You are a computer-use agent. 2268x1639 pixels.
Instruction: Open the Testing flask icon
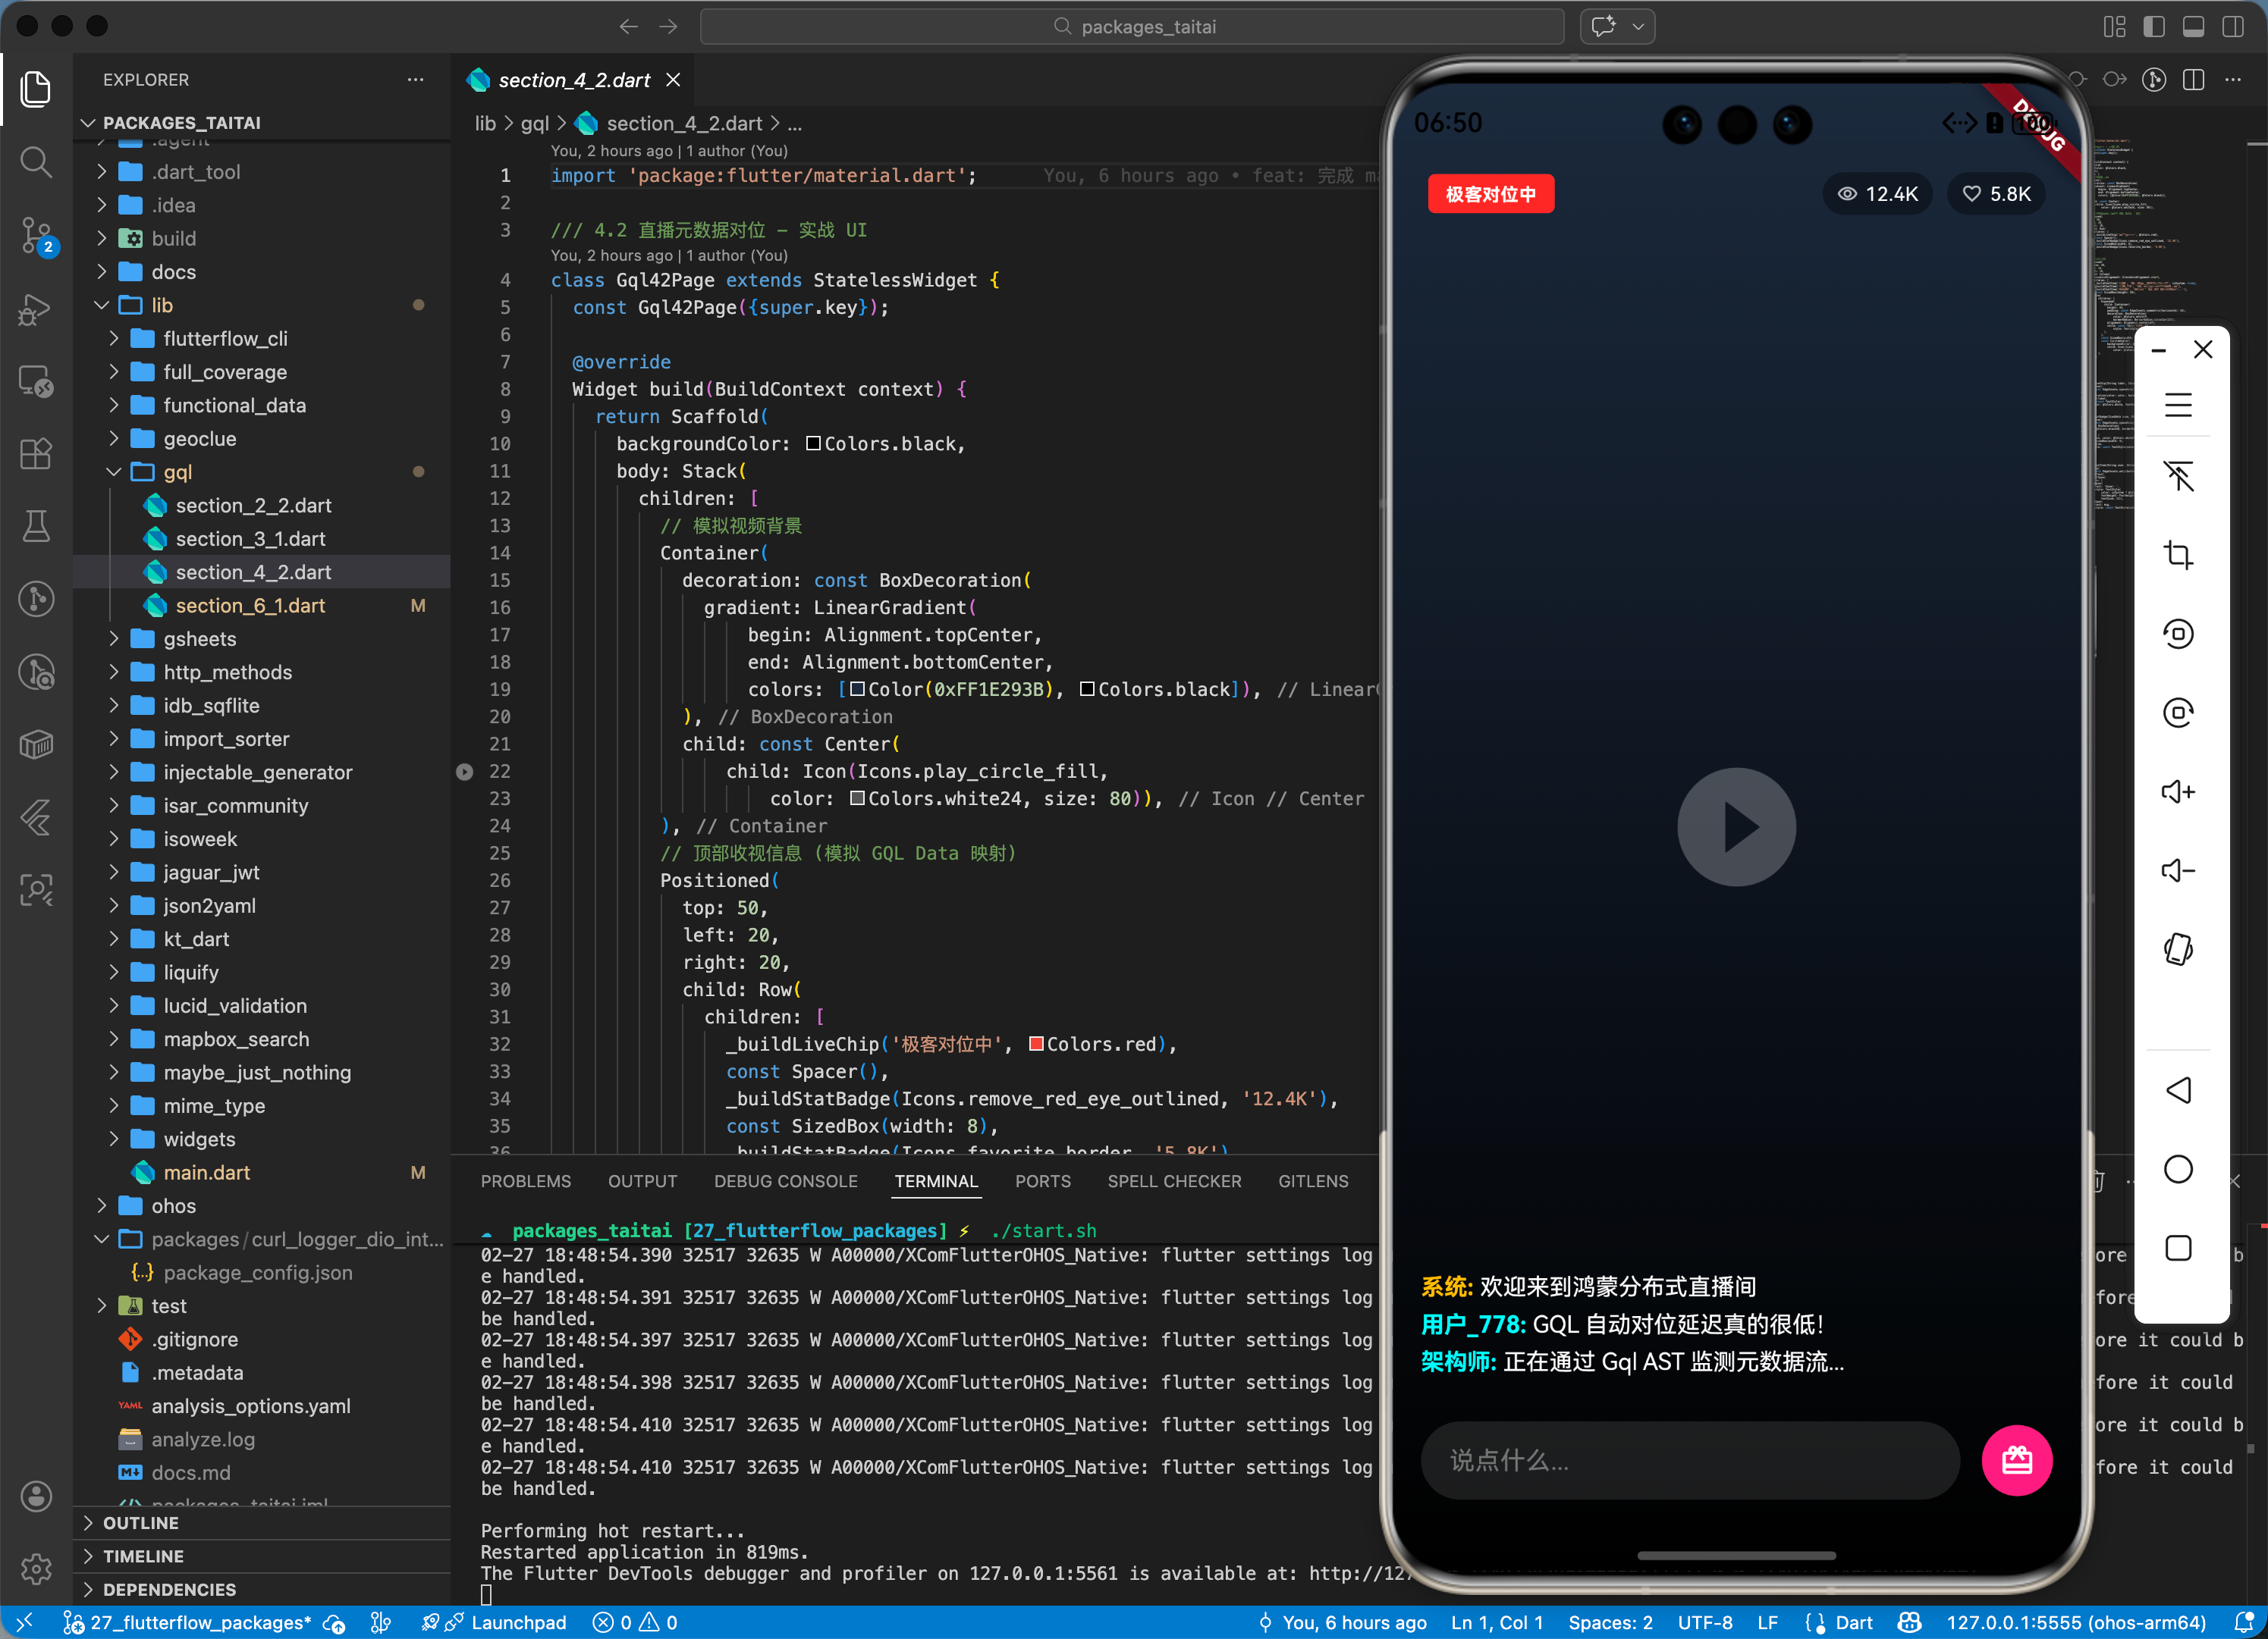coord(36,525)
